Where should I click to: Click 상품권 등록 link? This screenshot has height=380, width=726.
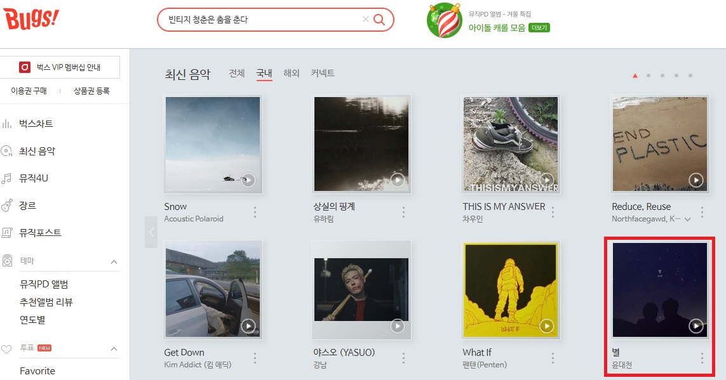pyautogui.click(x=91, y=91)
